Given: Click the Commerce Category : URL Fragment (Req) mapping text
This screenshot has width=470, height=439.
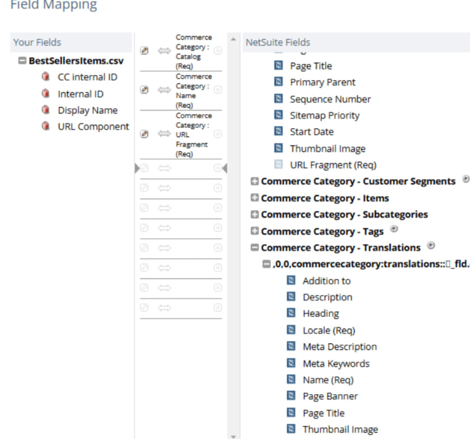Looking at the screenshot, I should (194, 135).
